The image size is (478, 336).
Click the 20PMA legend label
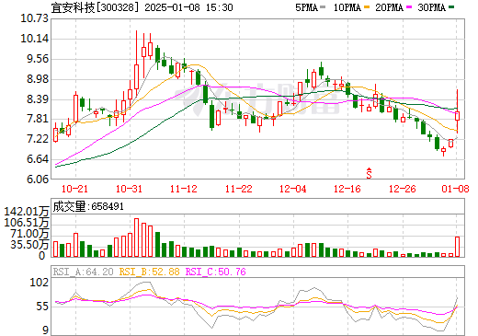(389, 7)
